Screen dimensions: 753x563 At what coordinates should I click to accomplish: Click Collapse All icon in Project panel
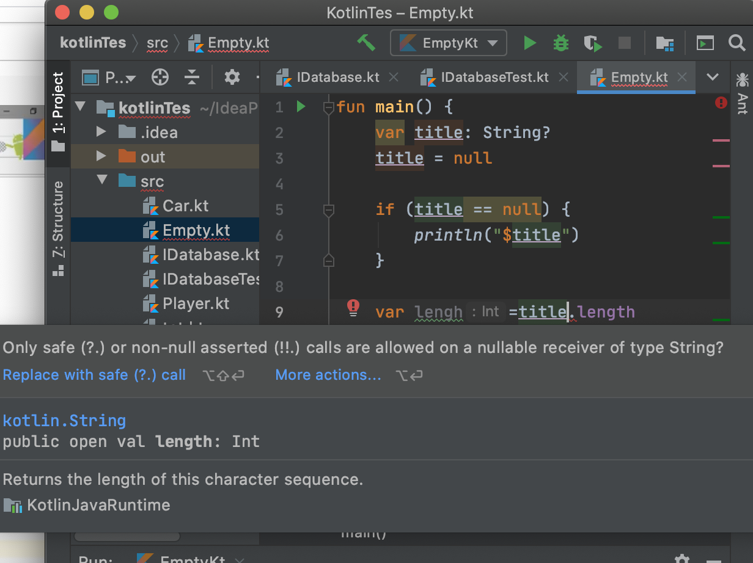coord(192,78)
